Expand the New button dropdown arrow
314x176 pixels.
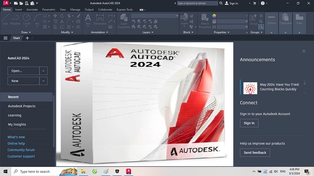click(43, 81)
